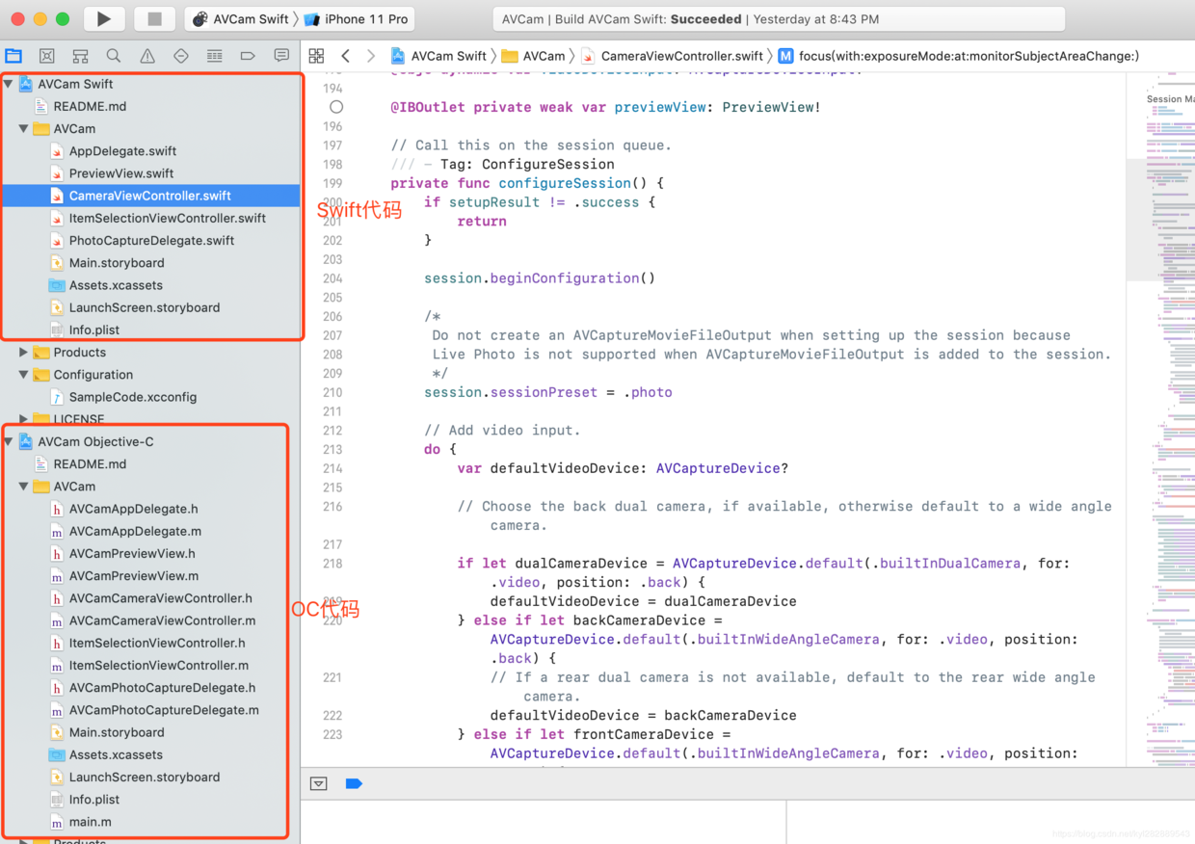This screenshot has width=1195, height=844.
Task: Go forward in editor history
Action: point(371,56)
